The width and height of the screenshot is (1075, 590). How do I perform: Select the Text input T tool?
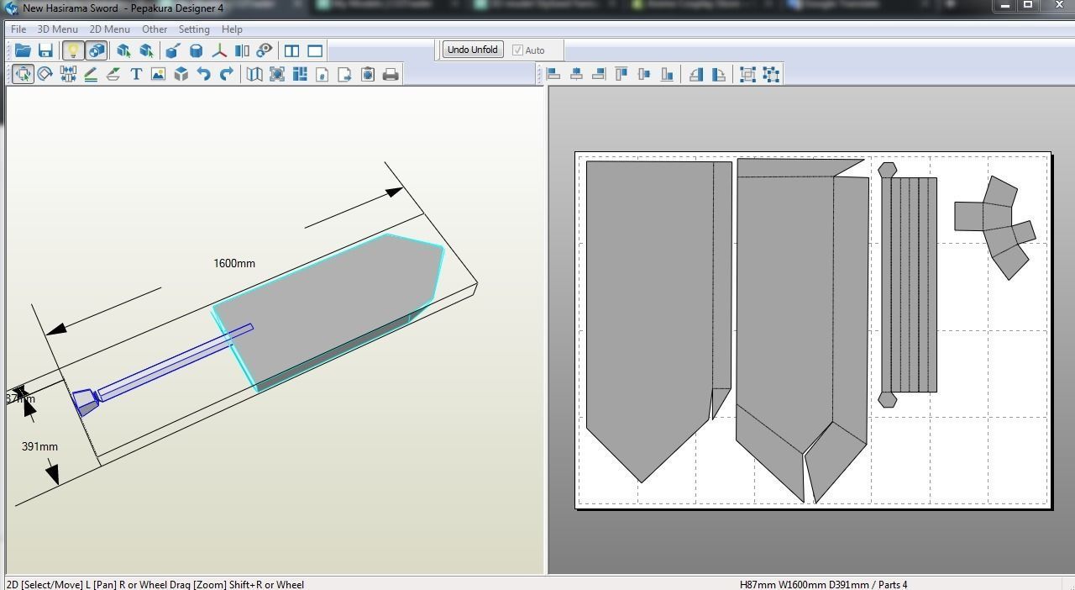[136, 74]
